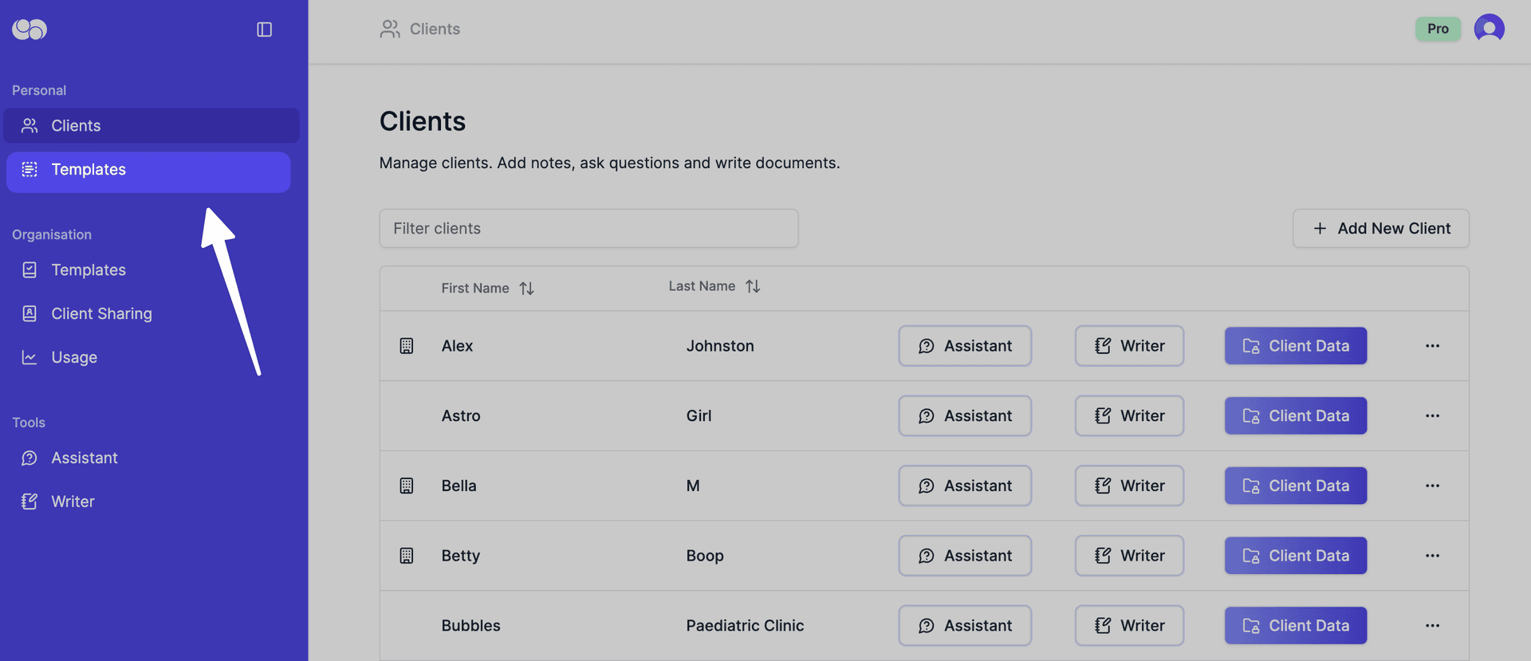
Task: Open more options for Betty Boop
Action: (x=1432, y=557)
